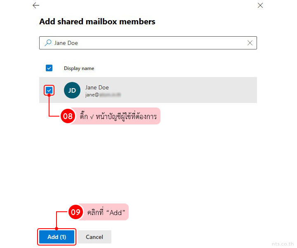Clear the Jane Doe search text
The image size is (297, 248).
click(x=250, y=43)
